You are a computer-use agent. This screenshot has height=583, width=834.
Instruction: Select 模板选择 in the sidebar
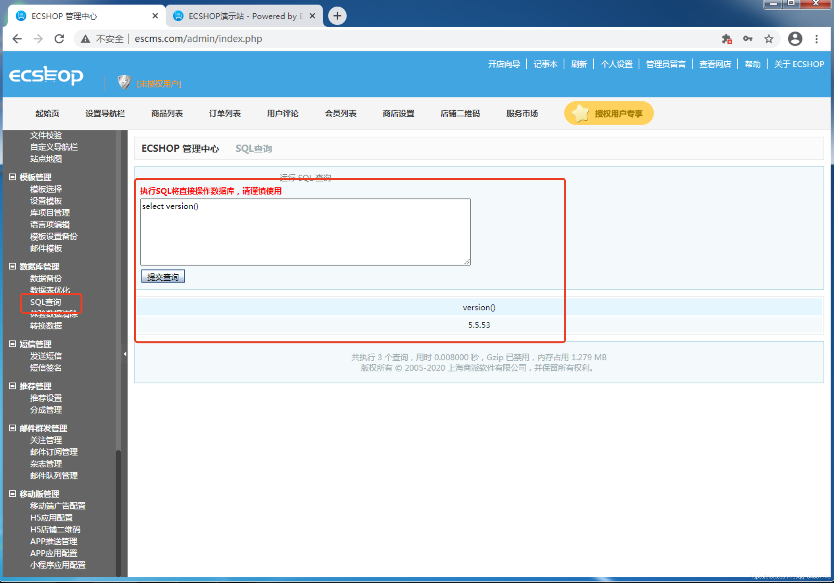(46, 189)
